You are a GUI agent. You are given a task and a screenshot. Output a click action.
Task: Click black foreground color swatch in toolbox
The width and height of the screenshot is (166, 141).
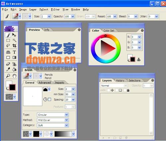[x=12, y=87]
